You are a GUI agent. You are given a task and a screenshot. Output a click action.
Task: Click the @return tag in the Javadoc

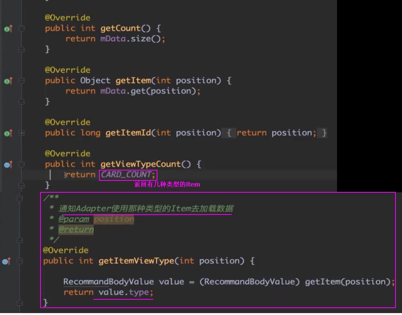[x=76, y=229]
